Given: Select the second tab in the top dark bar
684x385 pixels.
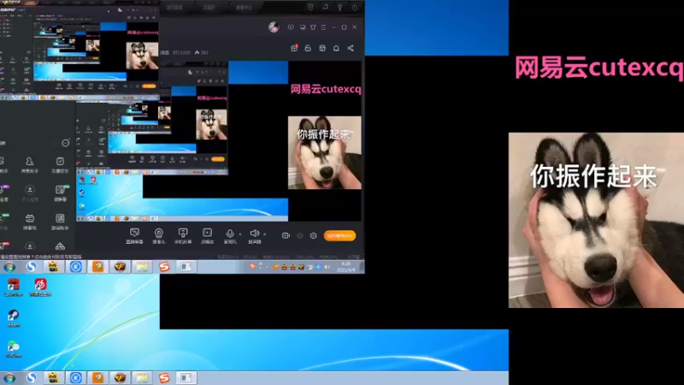Looking at the screenshot, I should [x=209, y=8].
